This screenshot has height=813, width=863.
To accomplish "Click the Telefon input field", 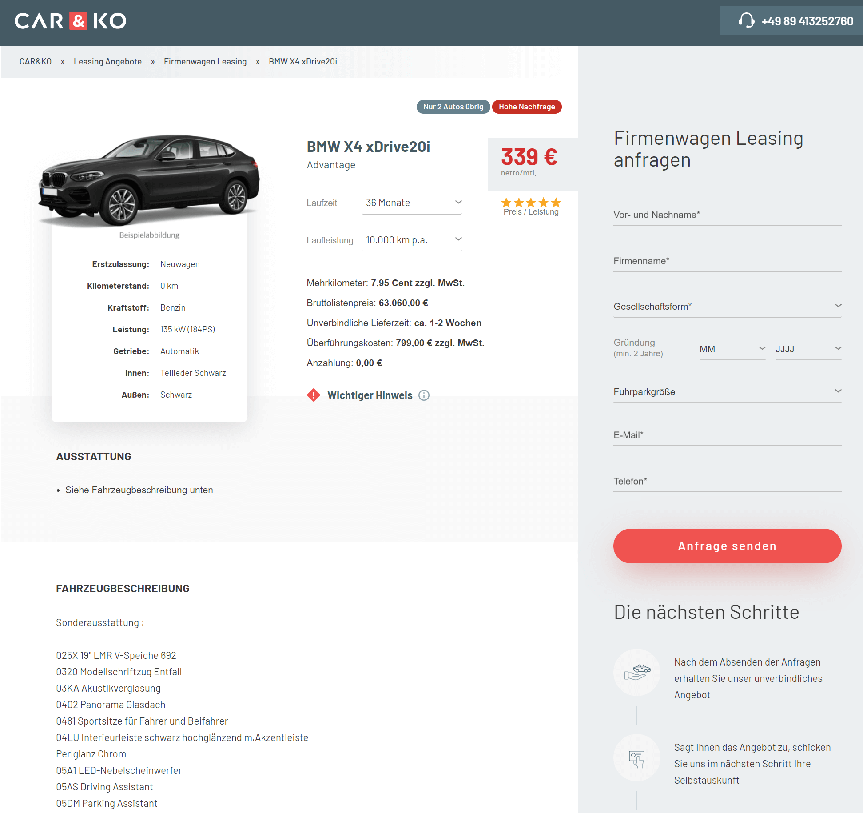I will coord(727,482).
